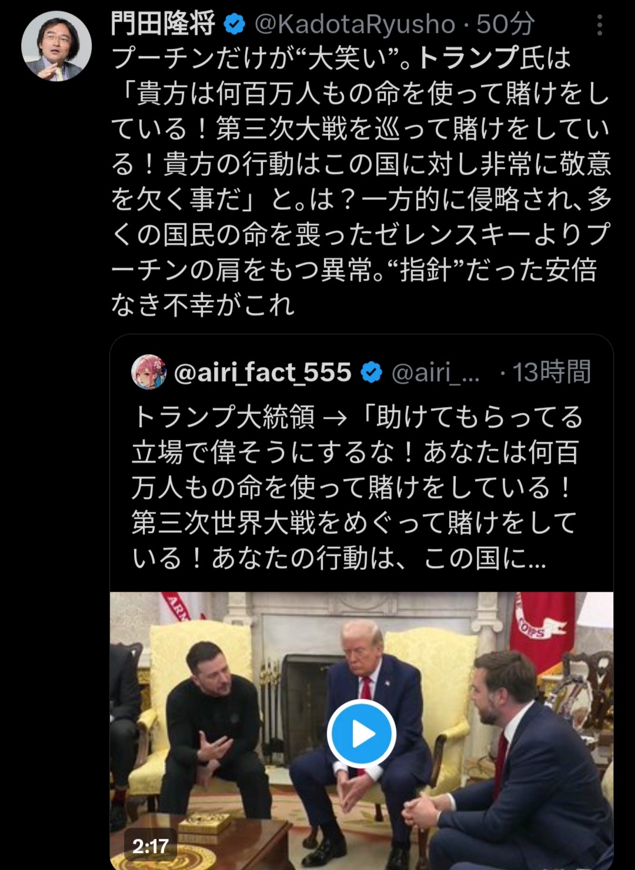
Task: Open the three-dot more options menu
Action: click(599, 25)
